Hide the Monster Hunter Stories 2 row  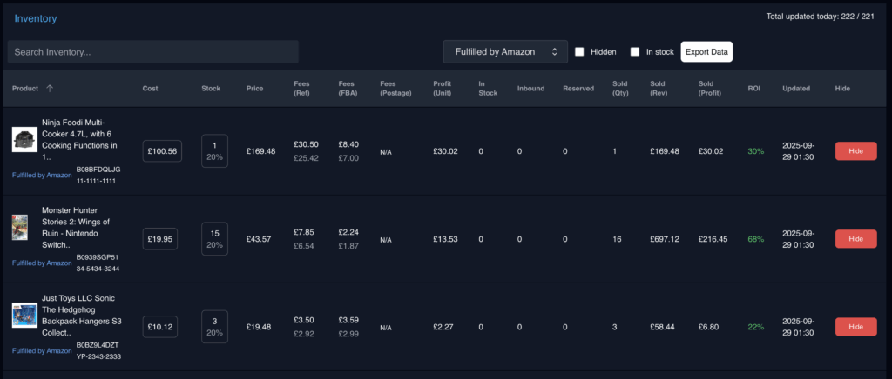pyautogui.click(x=855, y=239)
